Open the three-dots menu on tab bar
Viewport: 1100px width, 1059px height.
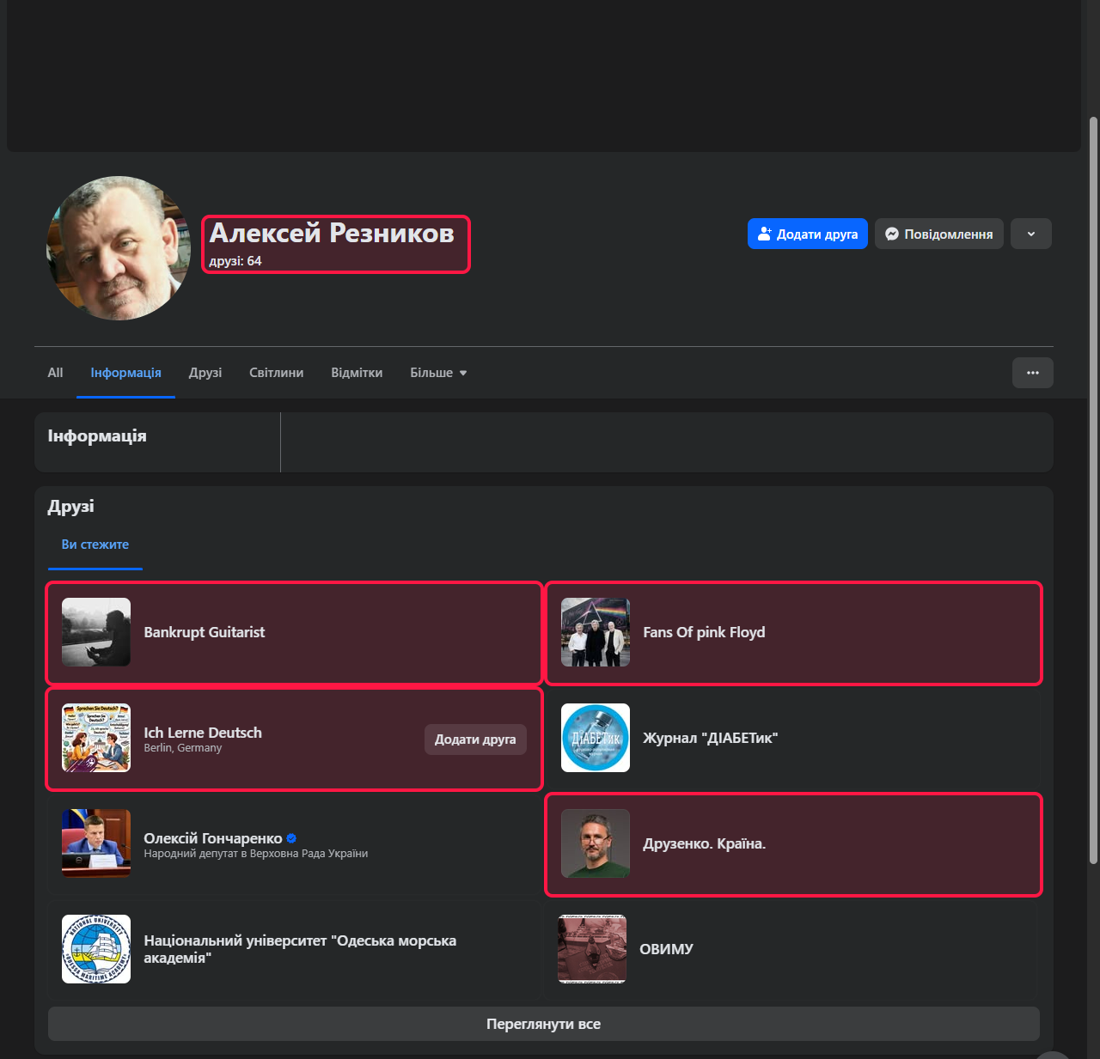coord(1033,373)
